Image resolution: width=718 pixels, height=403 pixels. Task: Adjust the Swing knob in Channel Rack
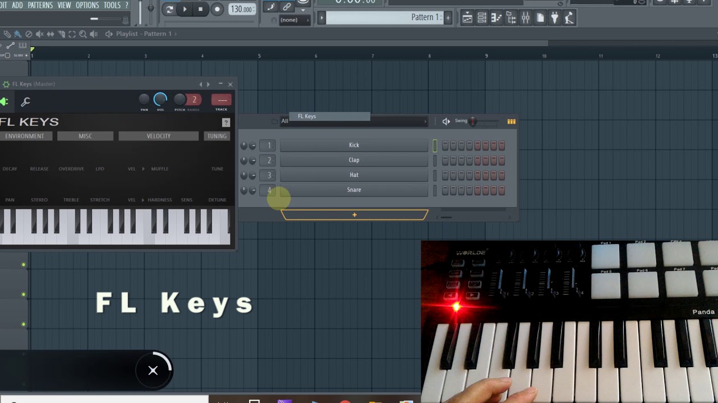tap(473, 121)
